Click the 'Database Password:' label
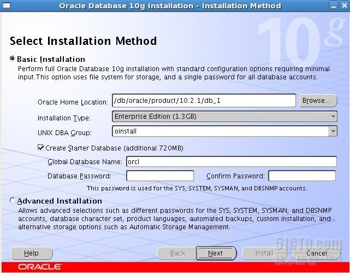Viewport: 350px width, 273px height. pyautogui.click(x=79, y=176)
